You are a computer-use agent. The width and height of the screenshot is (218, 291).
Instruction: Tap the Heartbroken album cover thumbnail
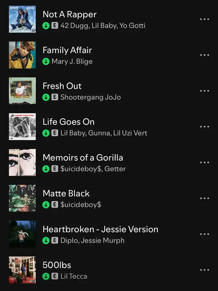click(22, 234)
